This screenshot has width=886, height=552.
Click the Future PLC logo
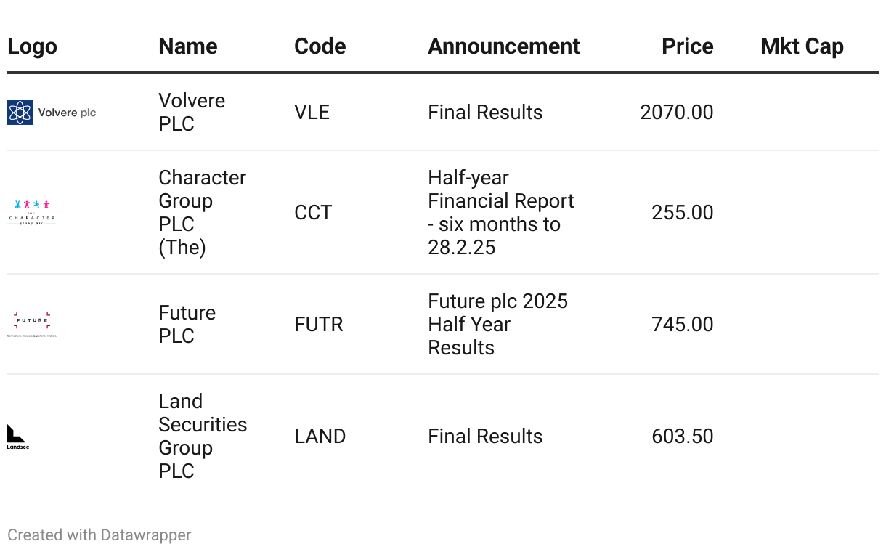coord(32,324)
